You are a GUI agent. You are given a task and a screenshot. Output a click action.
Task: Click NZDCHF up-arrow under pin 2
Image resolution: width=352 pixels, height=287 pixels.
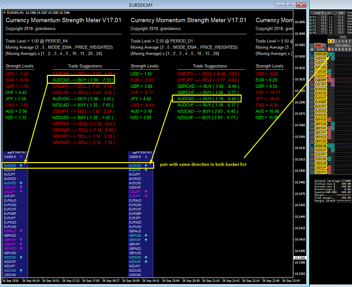[333, 150]
